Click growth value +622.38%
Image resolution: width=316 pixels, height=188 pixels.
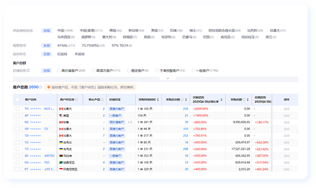tap(261, 143)
